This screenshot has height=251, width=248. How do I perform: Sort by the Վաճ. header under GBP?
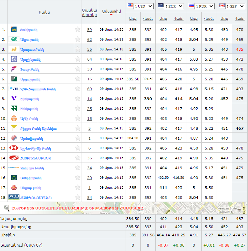pyautogui.click(x=239, y=19)
